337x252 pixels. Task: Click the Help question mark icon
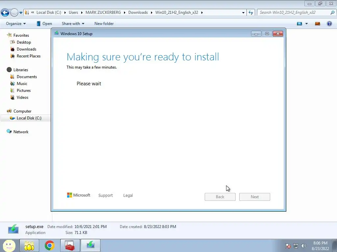pyautogui.click(x=329, y=24)
